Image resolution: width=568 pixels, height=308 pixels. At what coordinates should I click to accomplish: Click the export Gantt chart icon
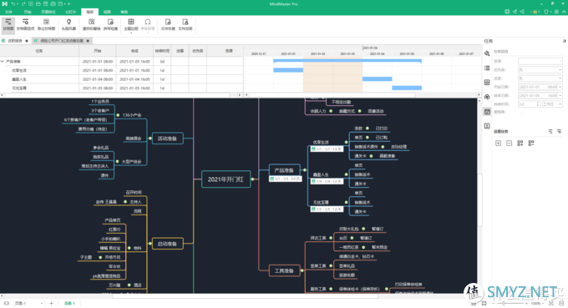click(x=46, y=24)
